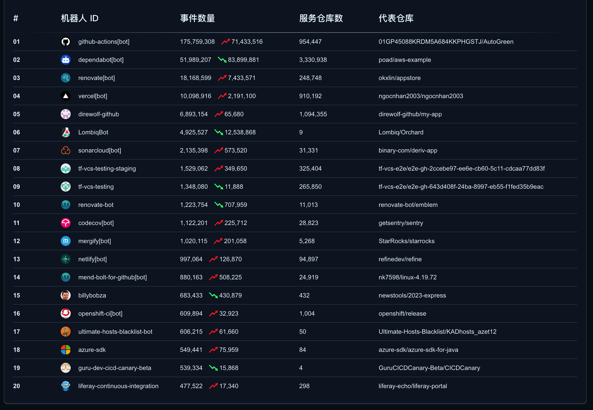The width and height of the screenshot is (593, 410).
Task: Open repository openshift/release
Action: click(402, 313)
